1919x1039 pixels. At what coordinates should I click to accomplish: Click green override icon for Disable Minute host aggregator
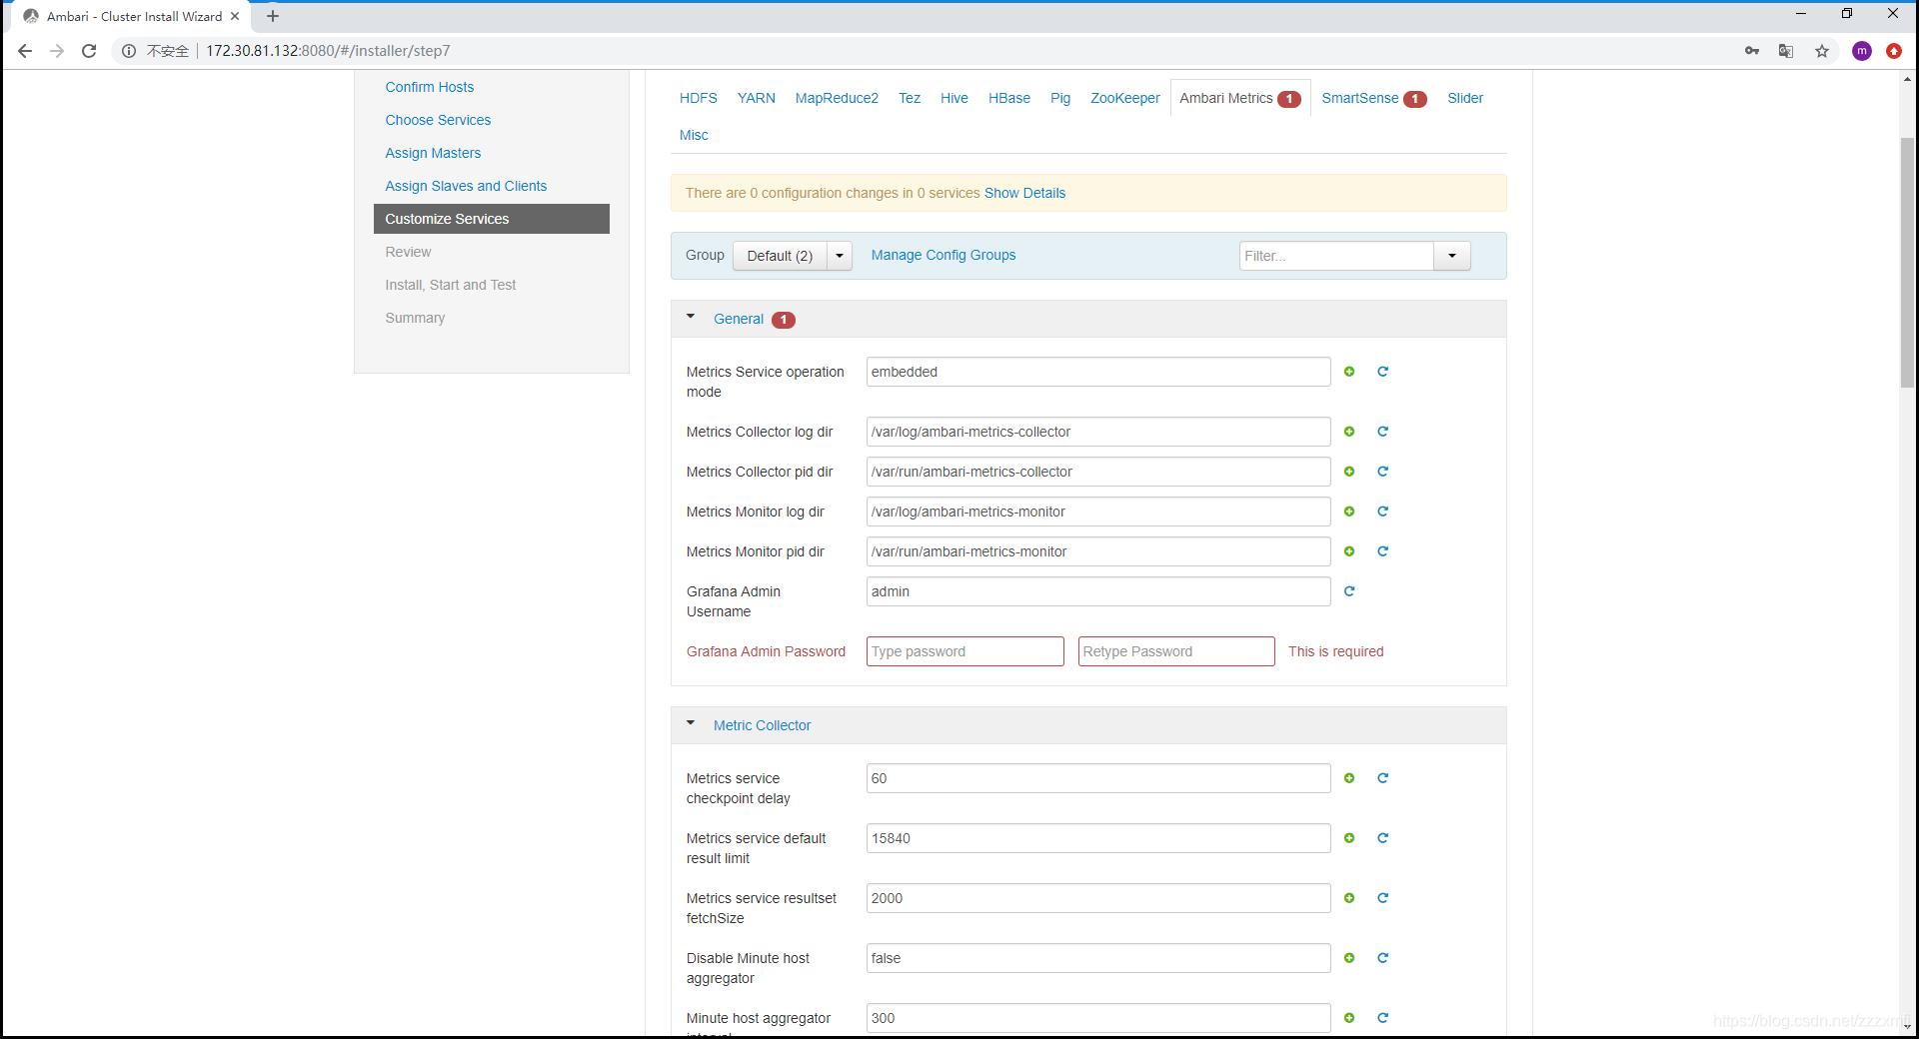pyautogui.click(x=1349, y=958)
